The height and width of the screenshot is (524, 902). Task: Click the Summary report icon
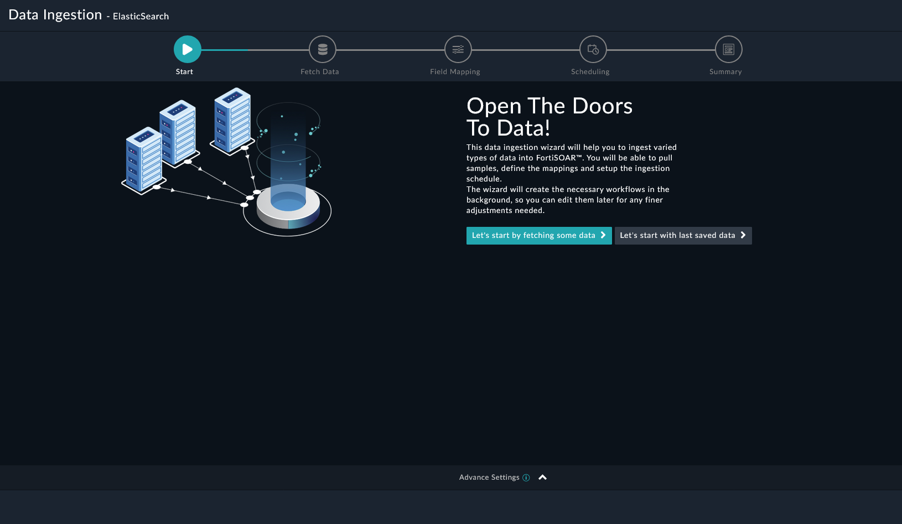coord(728,50)
